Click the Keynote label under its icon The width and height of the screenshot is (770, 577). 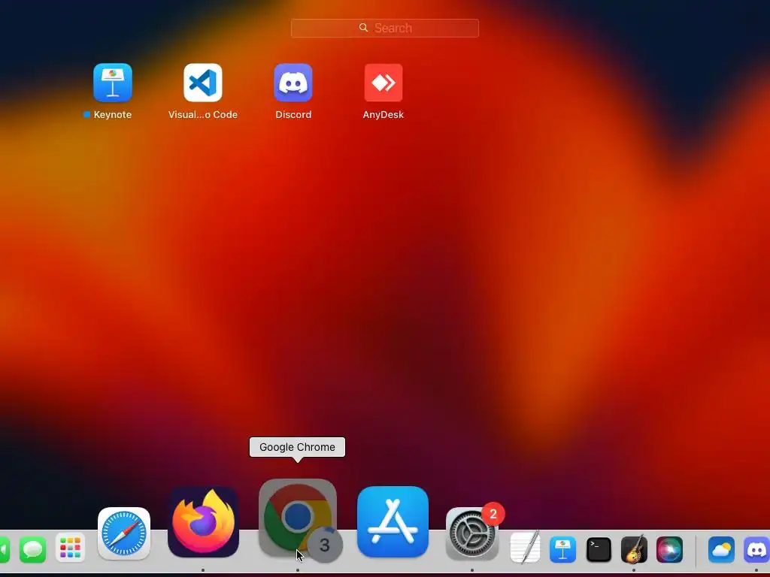coord(113,115)
